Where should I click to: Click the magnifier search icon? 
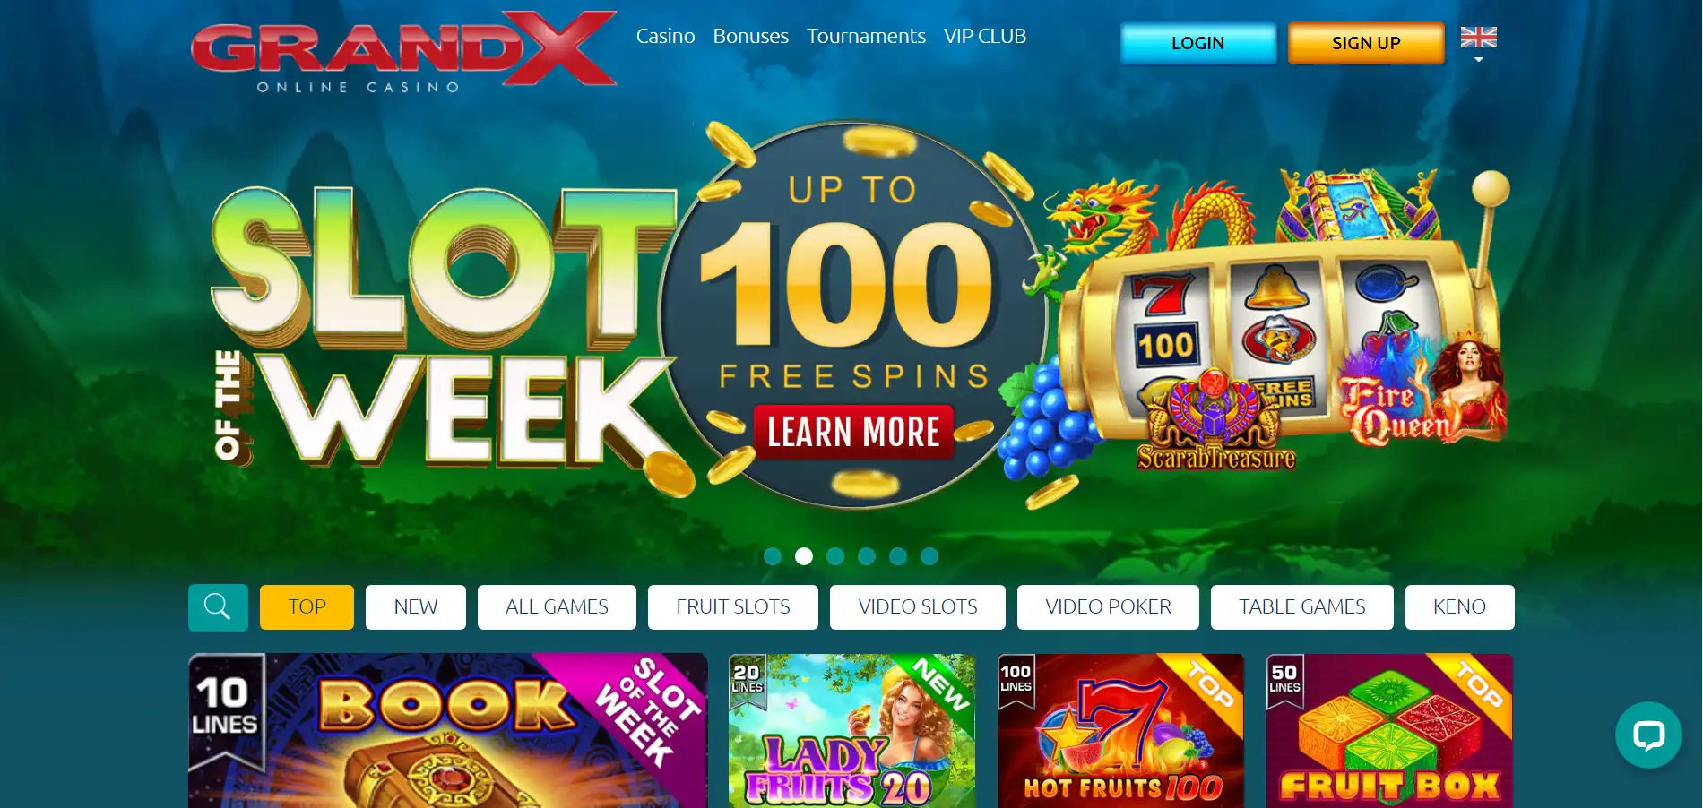point(218,607)
